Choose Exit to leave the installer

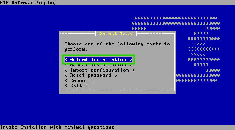click(76, 86)
